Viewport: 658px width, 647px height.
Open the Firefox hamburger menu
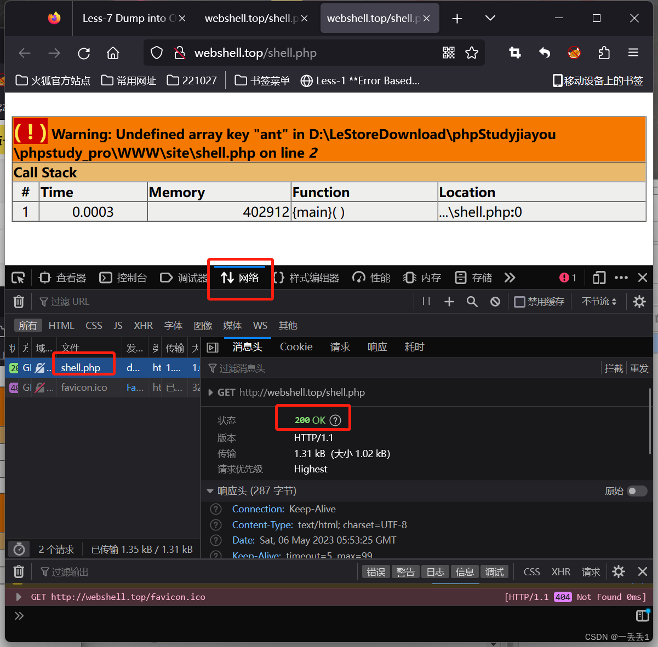pos(633,53)
